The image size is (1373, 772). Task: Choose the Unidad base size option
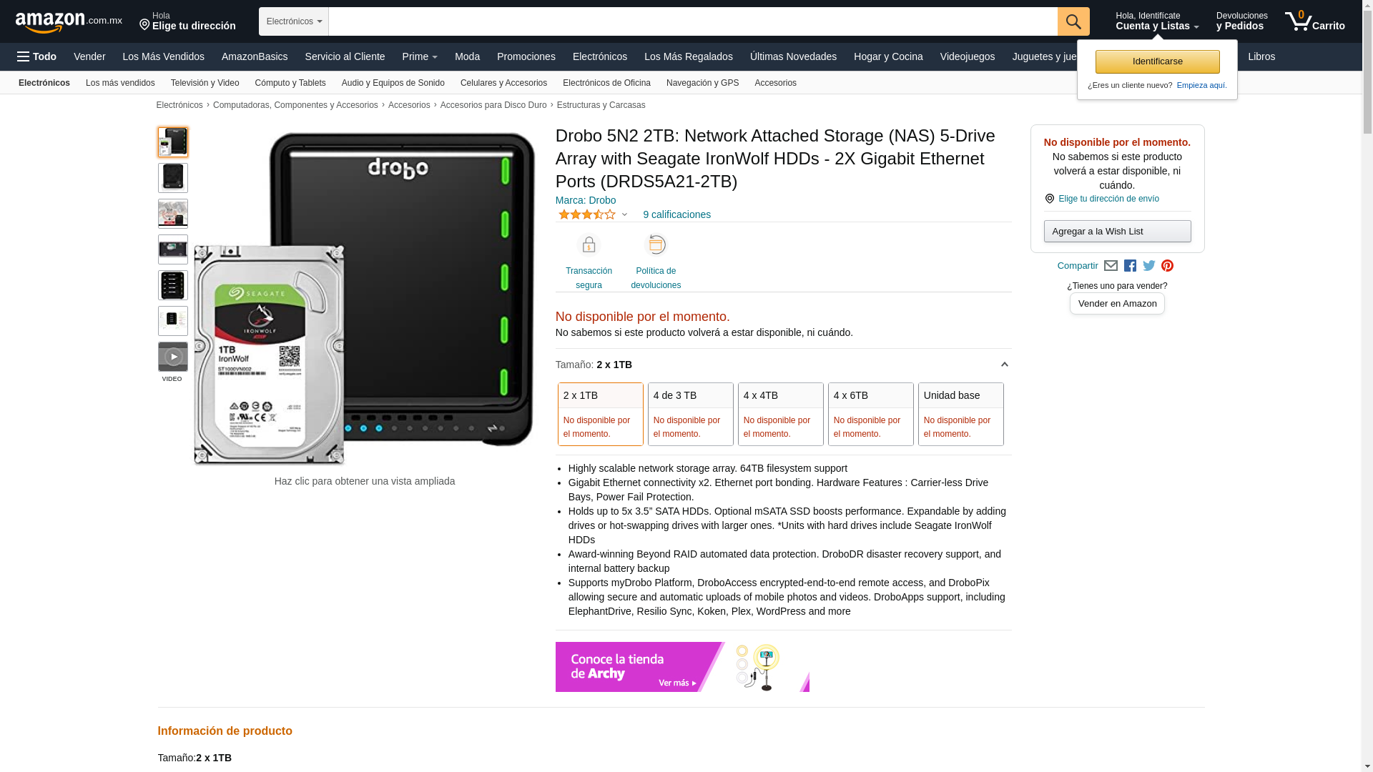tap(960, 413)
